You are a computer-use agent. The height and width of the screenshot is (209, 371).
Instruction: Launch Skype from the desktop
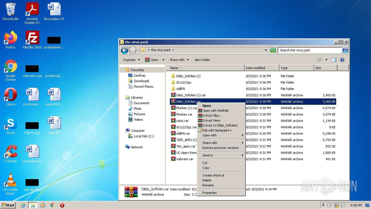(x=10, y=125)
